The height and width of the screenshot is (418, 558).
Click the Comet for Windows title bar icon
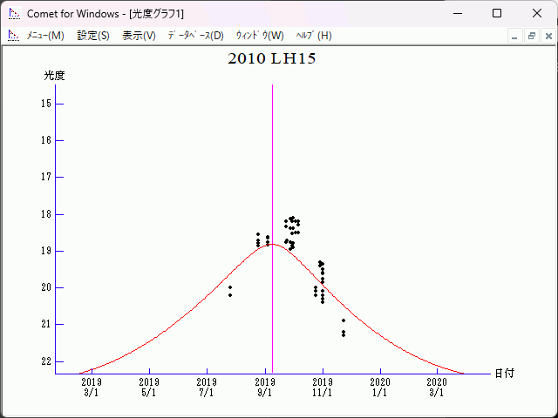point(13,13)
